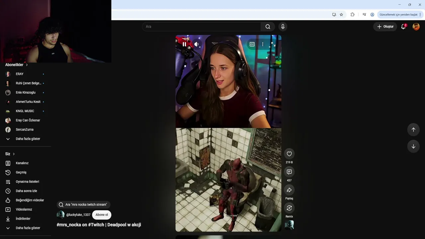Viewport: 425px width, 239px height.
Task: Open Eray Can Özkenar channel
Action: (26, 120)
